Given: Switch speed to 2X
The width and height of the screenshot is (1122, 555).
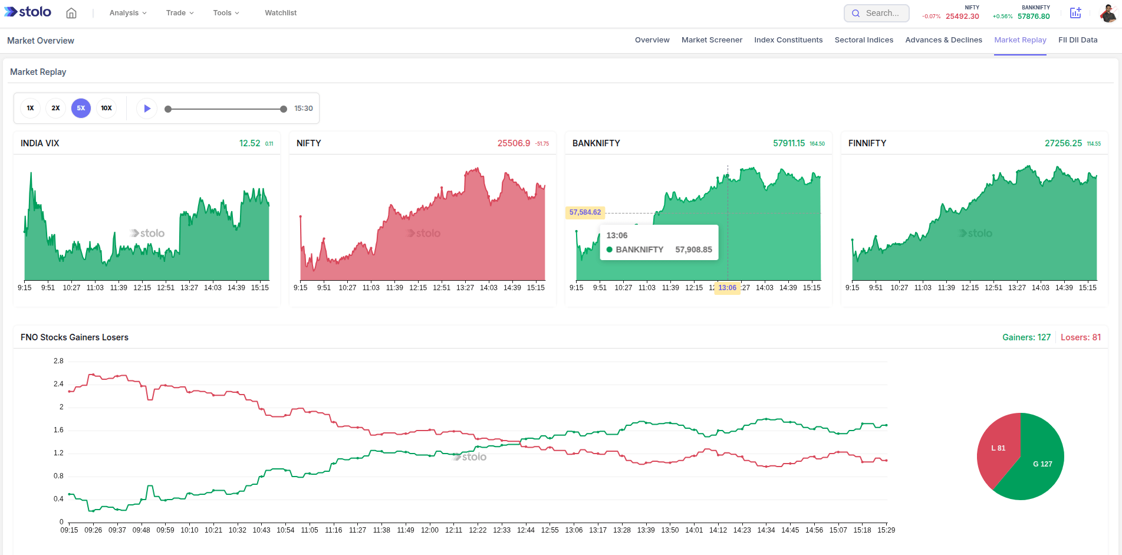Looking at the screenshot, I should (x=55, y=108).
